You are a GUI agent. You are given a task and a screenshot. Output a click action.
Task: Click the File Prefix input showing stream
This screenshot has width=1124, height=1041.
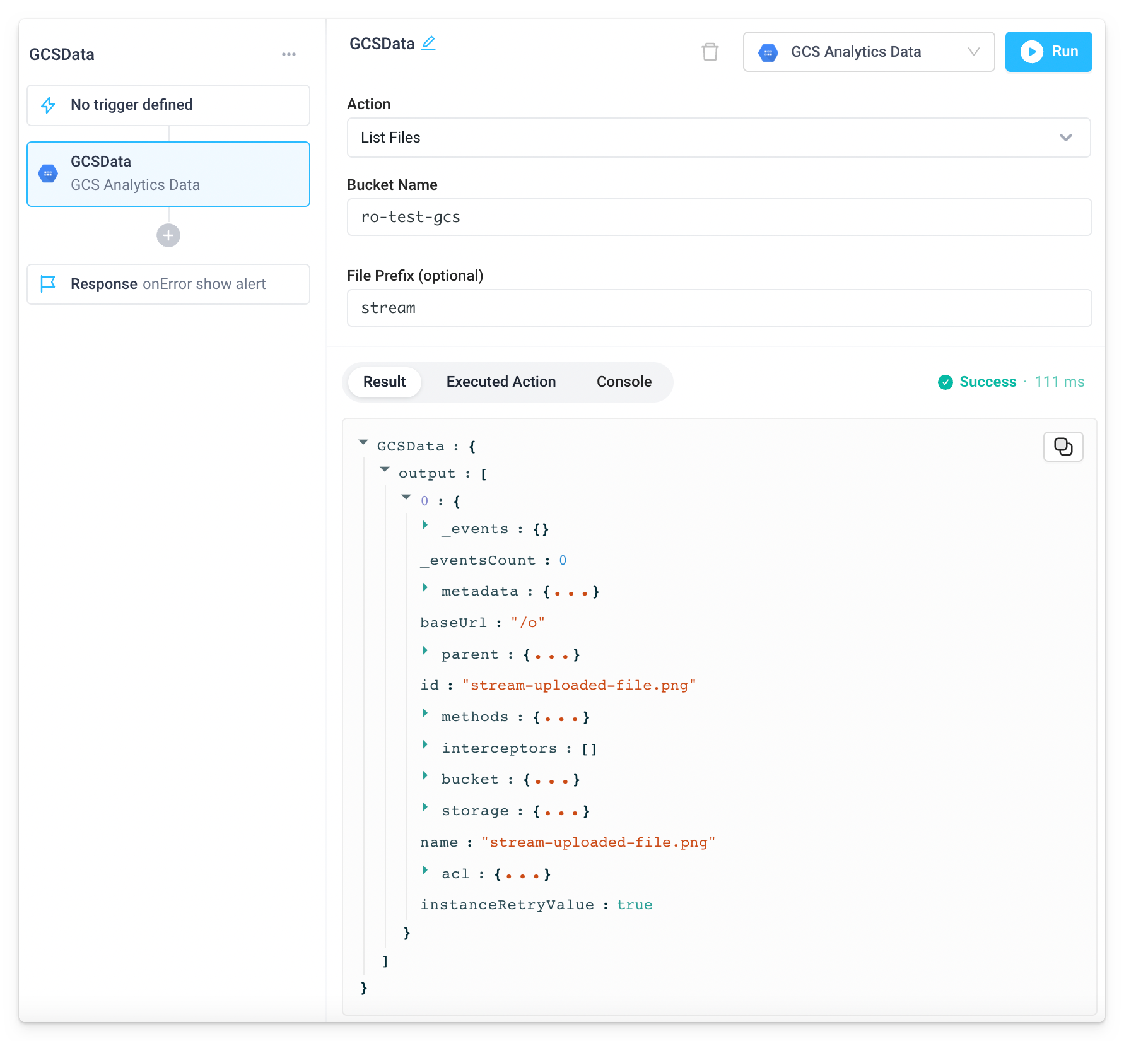tap(718, 308)
